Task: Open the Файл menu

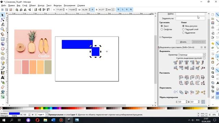Action: click(4, 5)
